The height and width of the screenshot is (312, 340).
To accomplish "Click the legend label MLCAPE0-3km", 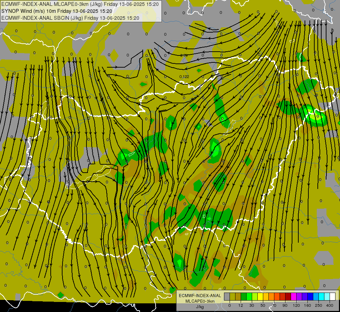I will [200, 301].
